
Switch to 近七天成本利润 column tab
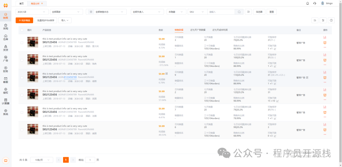[220, 30]
